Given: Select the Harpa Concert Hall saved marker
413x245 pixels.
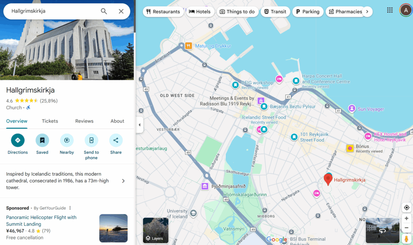Looking at the screenshot, I should point(296,81).
